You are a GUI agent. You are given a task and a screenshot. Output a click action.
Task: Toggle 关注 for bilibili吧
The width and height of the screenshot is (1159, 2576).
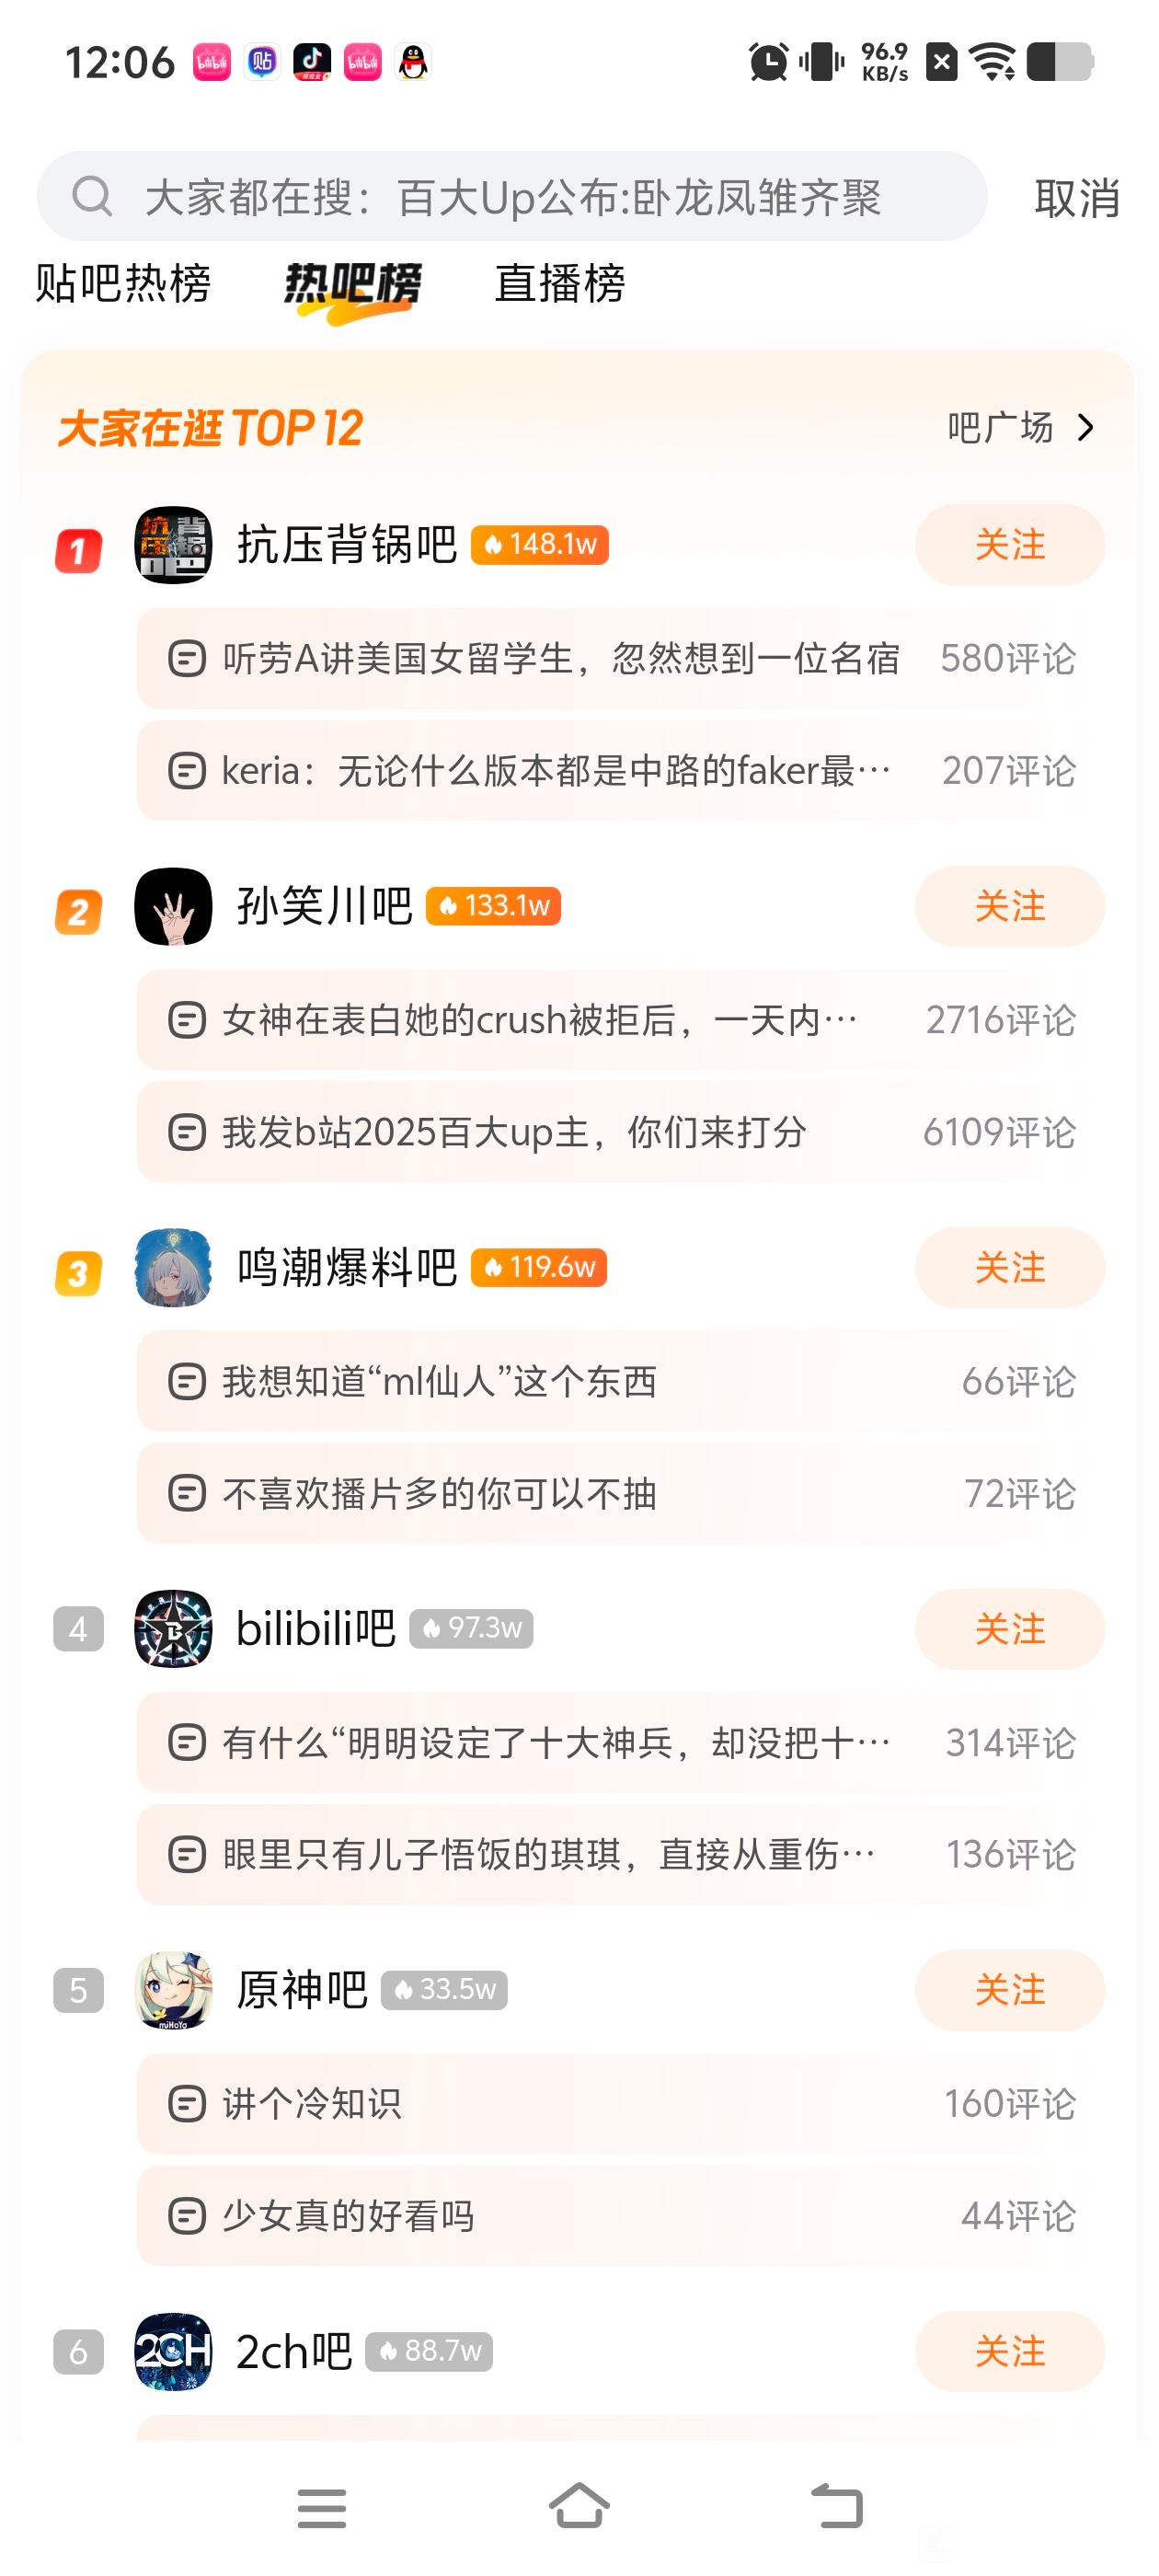(x=1009, y=1629)
